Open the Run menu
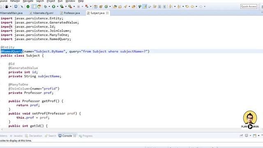Image resolution: width=263 pixels, height=148 pixels. coord(60,1)
